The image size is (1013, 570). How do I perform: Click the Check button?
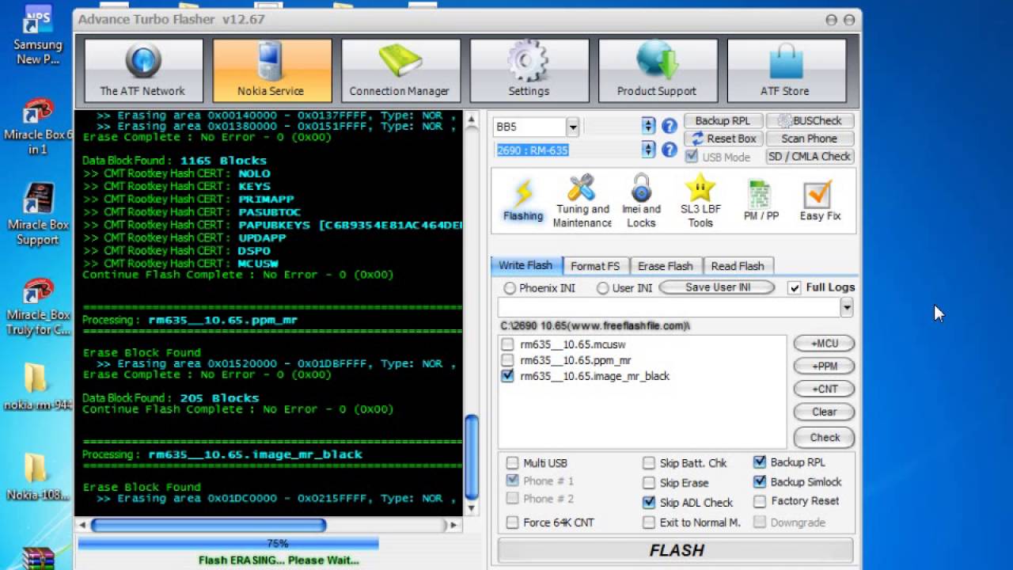(825, 438)
